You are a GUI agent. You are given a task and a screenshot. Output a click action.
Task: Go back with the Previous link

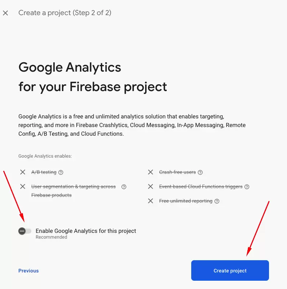coord(28,271)
